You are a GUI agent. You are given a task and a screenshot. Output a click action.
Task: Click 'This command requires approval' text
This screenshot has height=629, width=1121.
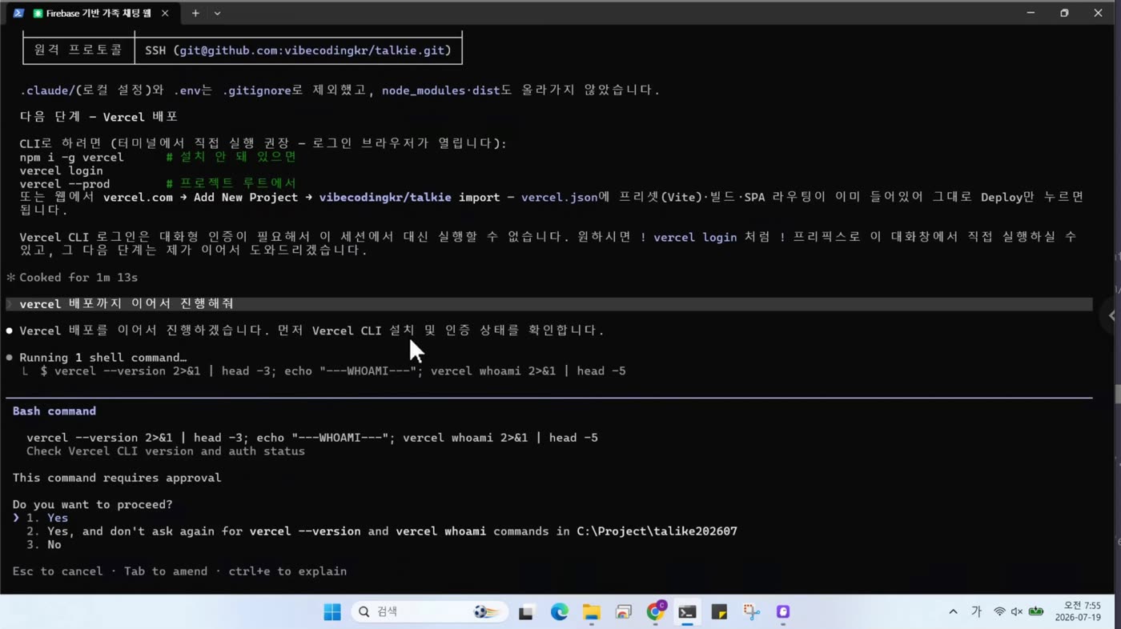coord(117,478)
